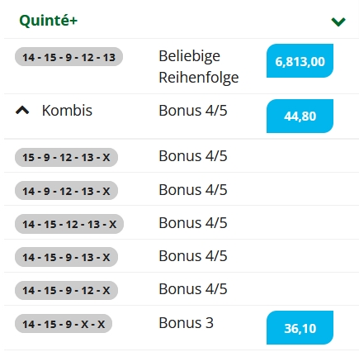Select the 44,80 Bonus 4/5 payout

coord(300,116)
